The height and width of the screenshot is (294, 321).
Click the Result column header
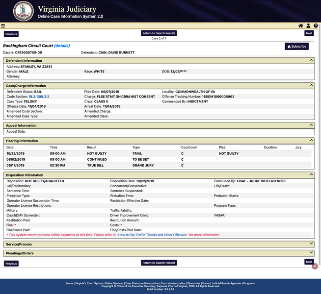coord(92,147)
